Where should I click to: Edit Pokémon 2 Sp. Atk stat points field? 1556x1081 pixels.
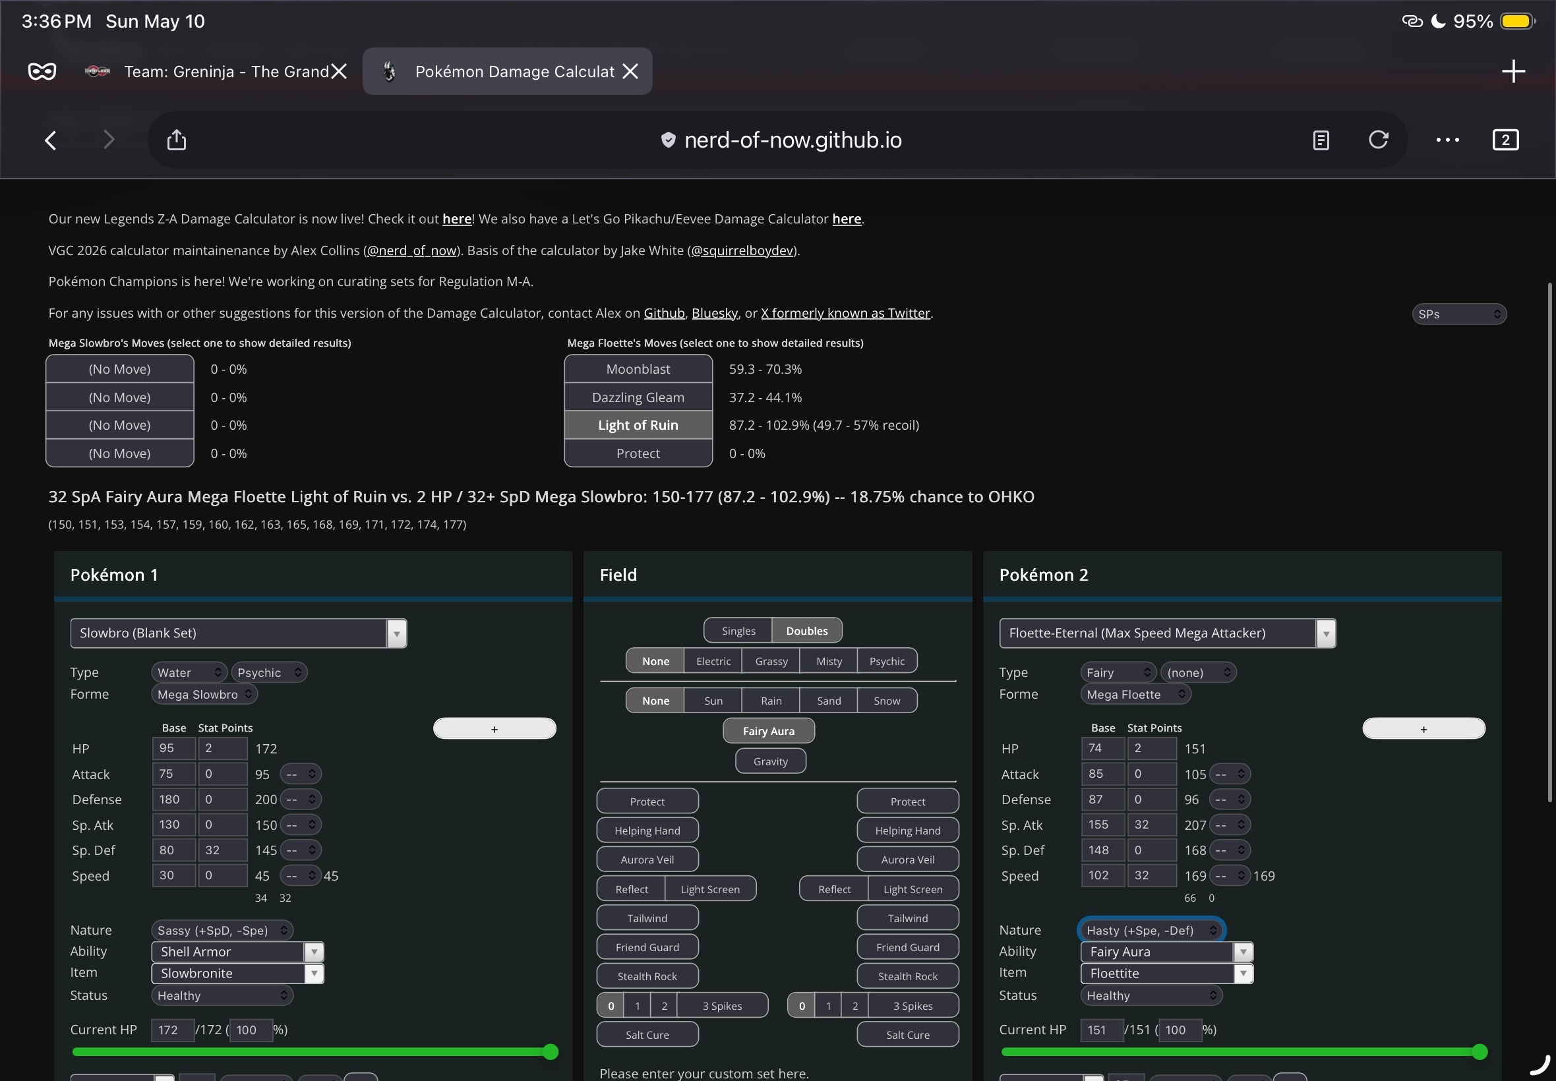click(x=1152, y=825)
